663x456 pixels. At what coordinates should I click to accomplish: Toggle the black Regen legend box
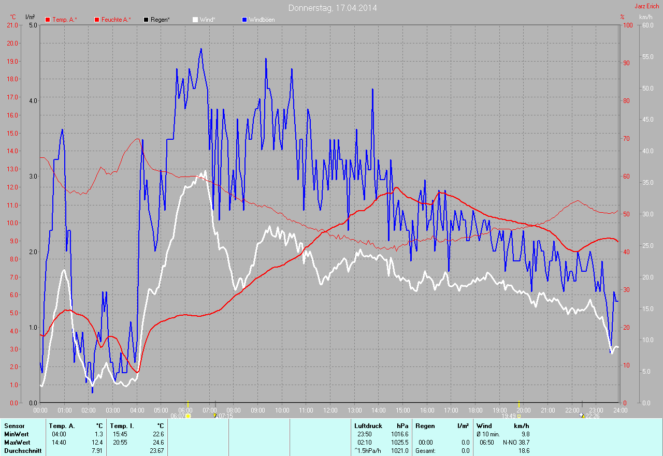pos(146,20)
